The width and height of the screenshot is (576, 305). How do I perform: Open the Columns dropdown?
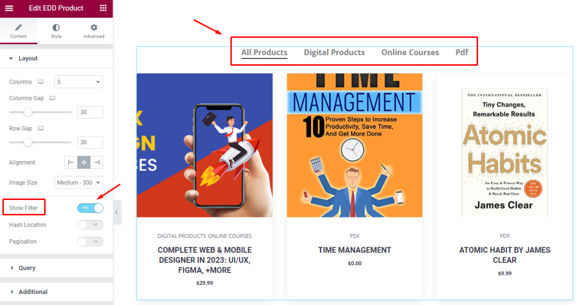pos(79,82)
